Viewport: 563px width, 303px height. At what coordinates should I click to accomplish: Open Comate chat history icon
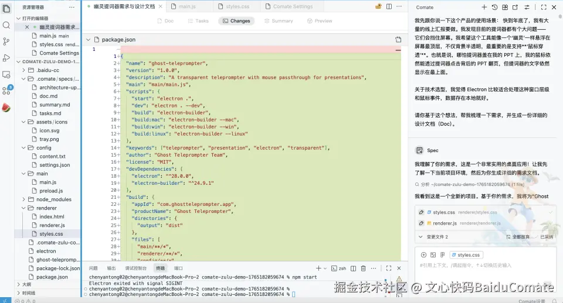click(494, 7)
